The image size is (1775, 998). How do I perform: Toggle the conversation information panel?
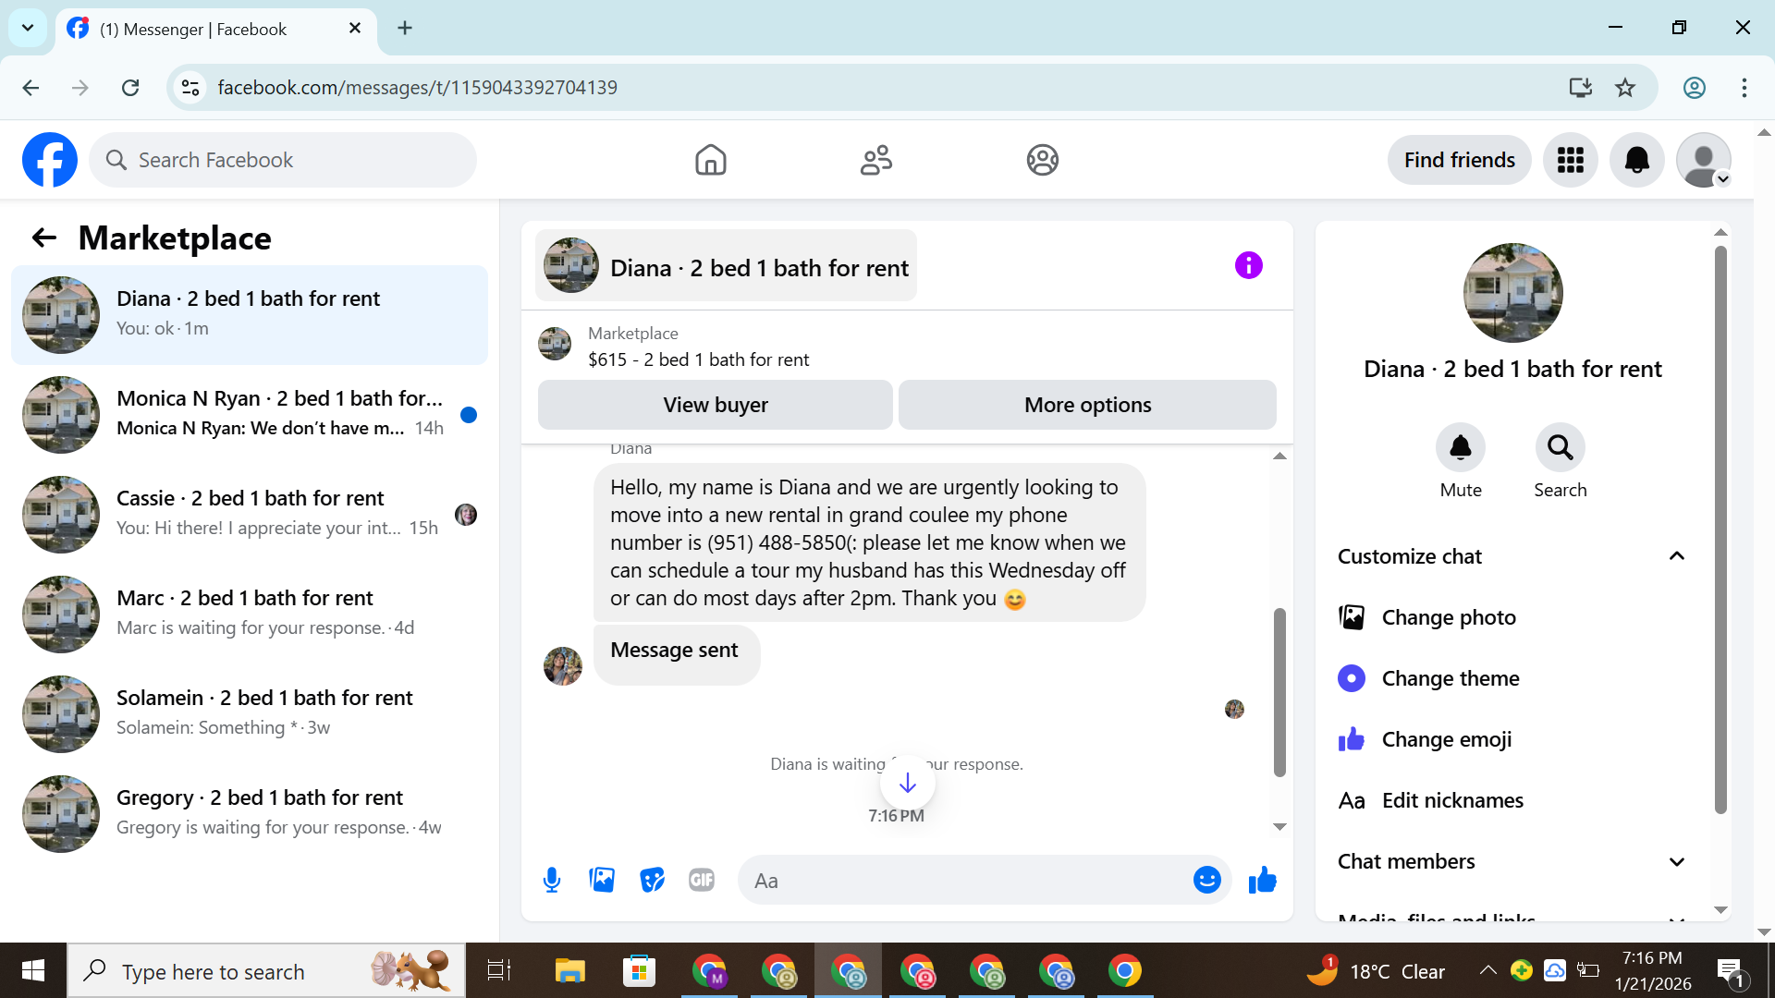click(1248, 266)
